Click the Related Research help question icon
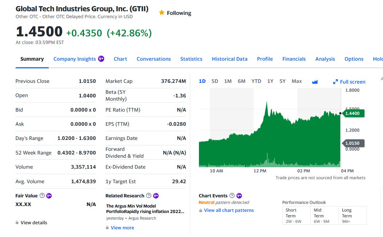The width and height of the screenshot is (383, 237). coord(148,196)
